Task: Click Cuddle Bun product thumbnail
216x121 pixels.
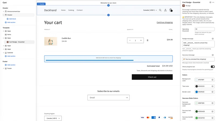Action: pyautogui.click(x=51, y=41)
